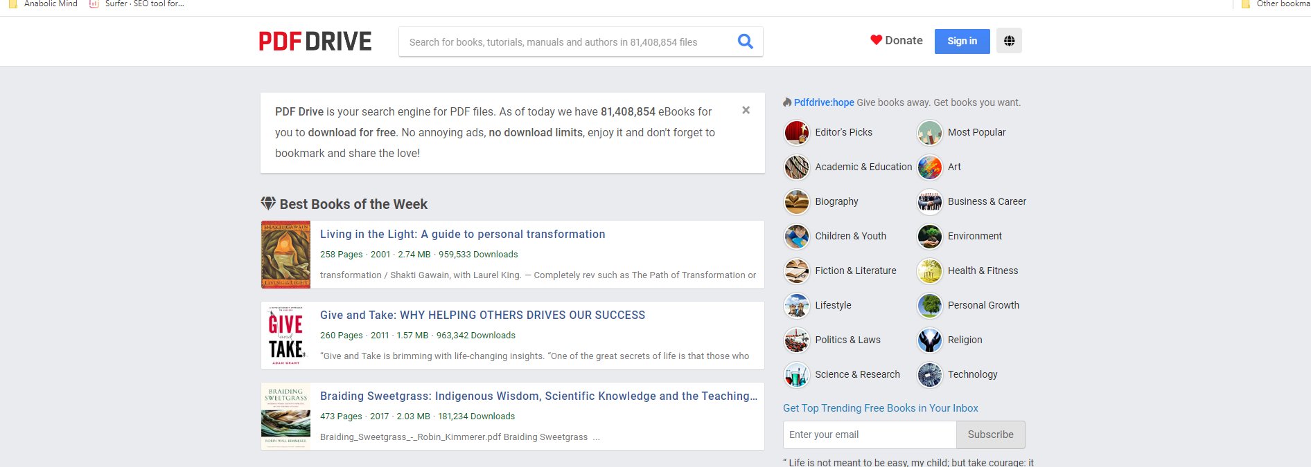Click the red Donate heart icon
The image size is (1311, 467).
pos(876,40)
